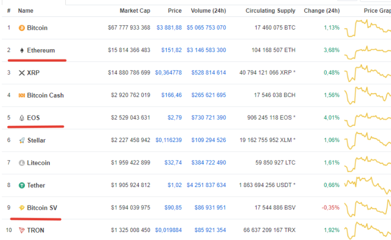The width and height of the screenshot is (391, 240).
Task: Click the Stellar rocket logo icon
Action: point(22,140)
